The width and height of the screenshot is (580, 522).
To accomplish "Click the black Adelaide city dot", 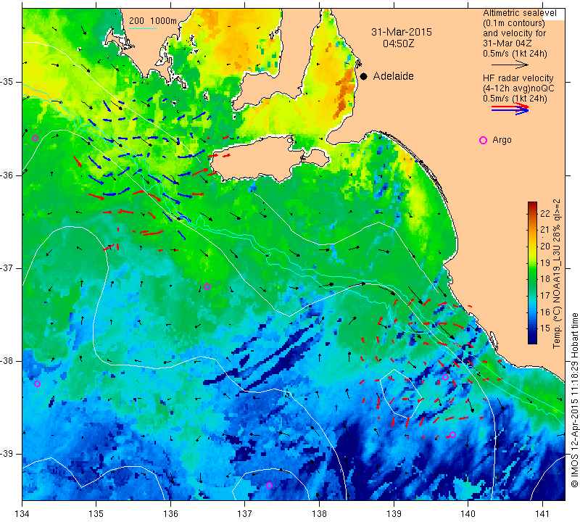I will 364,77.
